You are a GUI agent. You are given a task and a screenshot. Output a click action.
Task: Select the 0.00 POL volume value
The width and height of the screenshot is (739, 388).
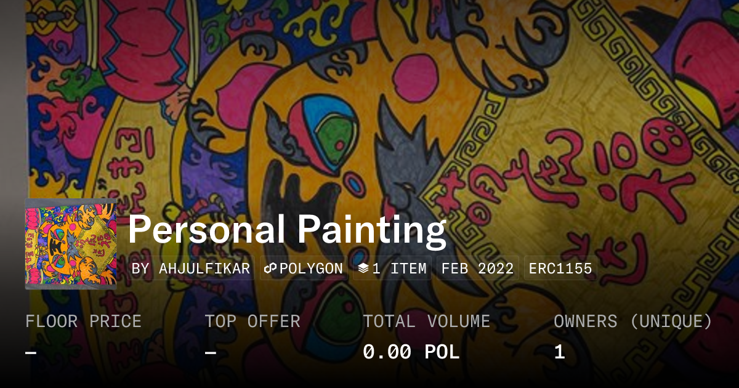(x=411, y=352)
